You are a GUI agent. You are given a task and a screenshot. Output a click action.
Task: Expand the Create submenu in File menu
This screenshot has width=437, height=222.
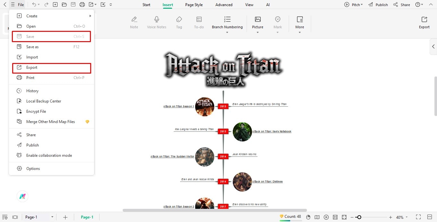click(x=51, y=16)
